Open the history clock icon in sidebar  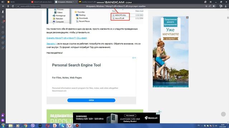click(3, 32)
